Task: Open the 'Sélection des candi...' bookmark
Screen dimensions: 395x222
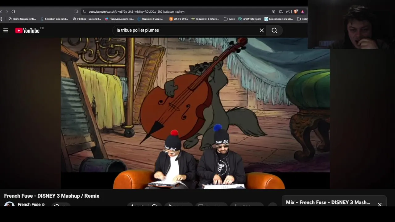Action: point(55,19)
